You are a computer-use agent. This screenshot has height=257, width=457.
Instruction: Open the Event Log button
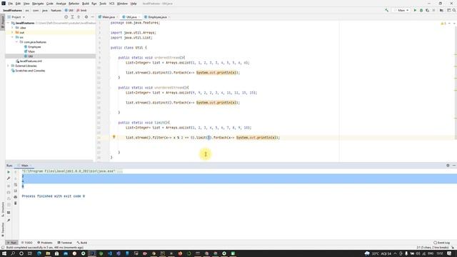(x=441, y=243)
